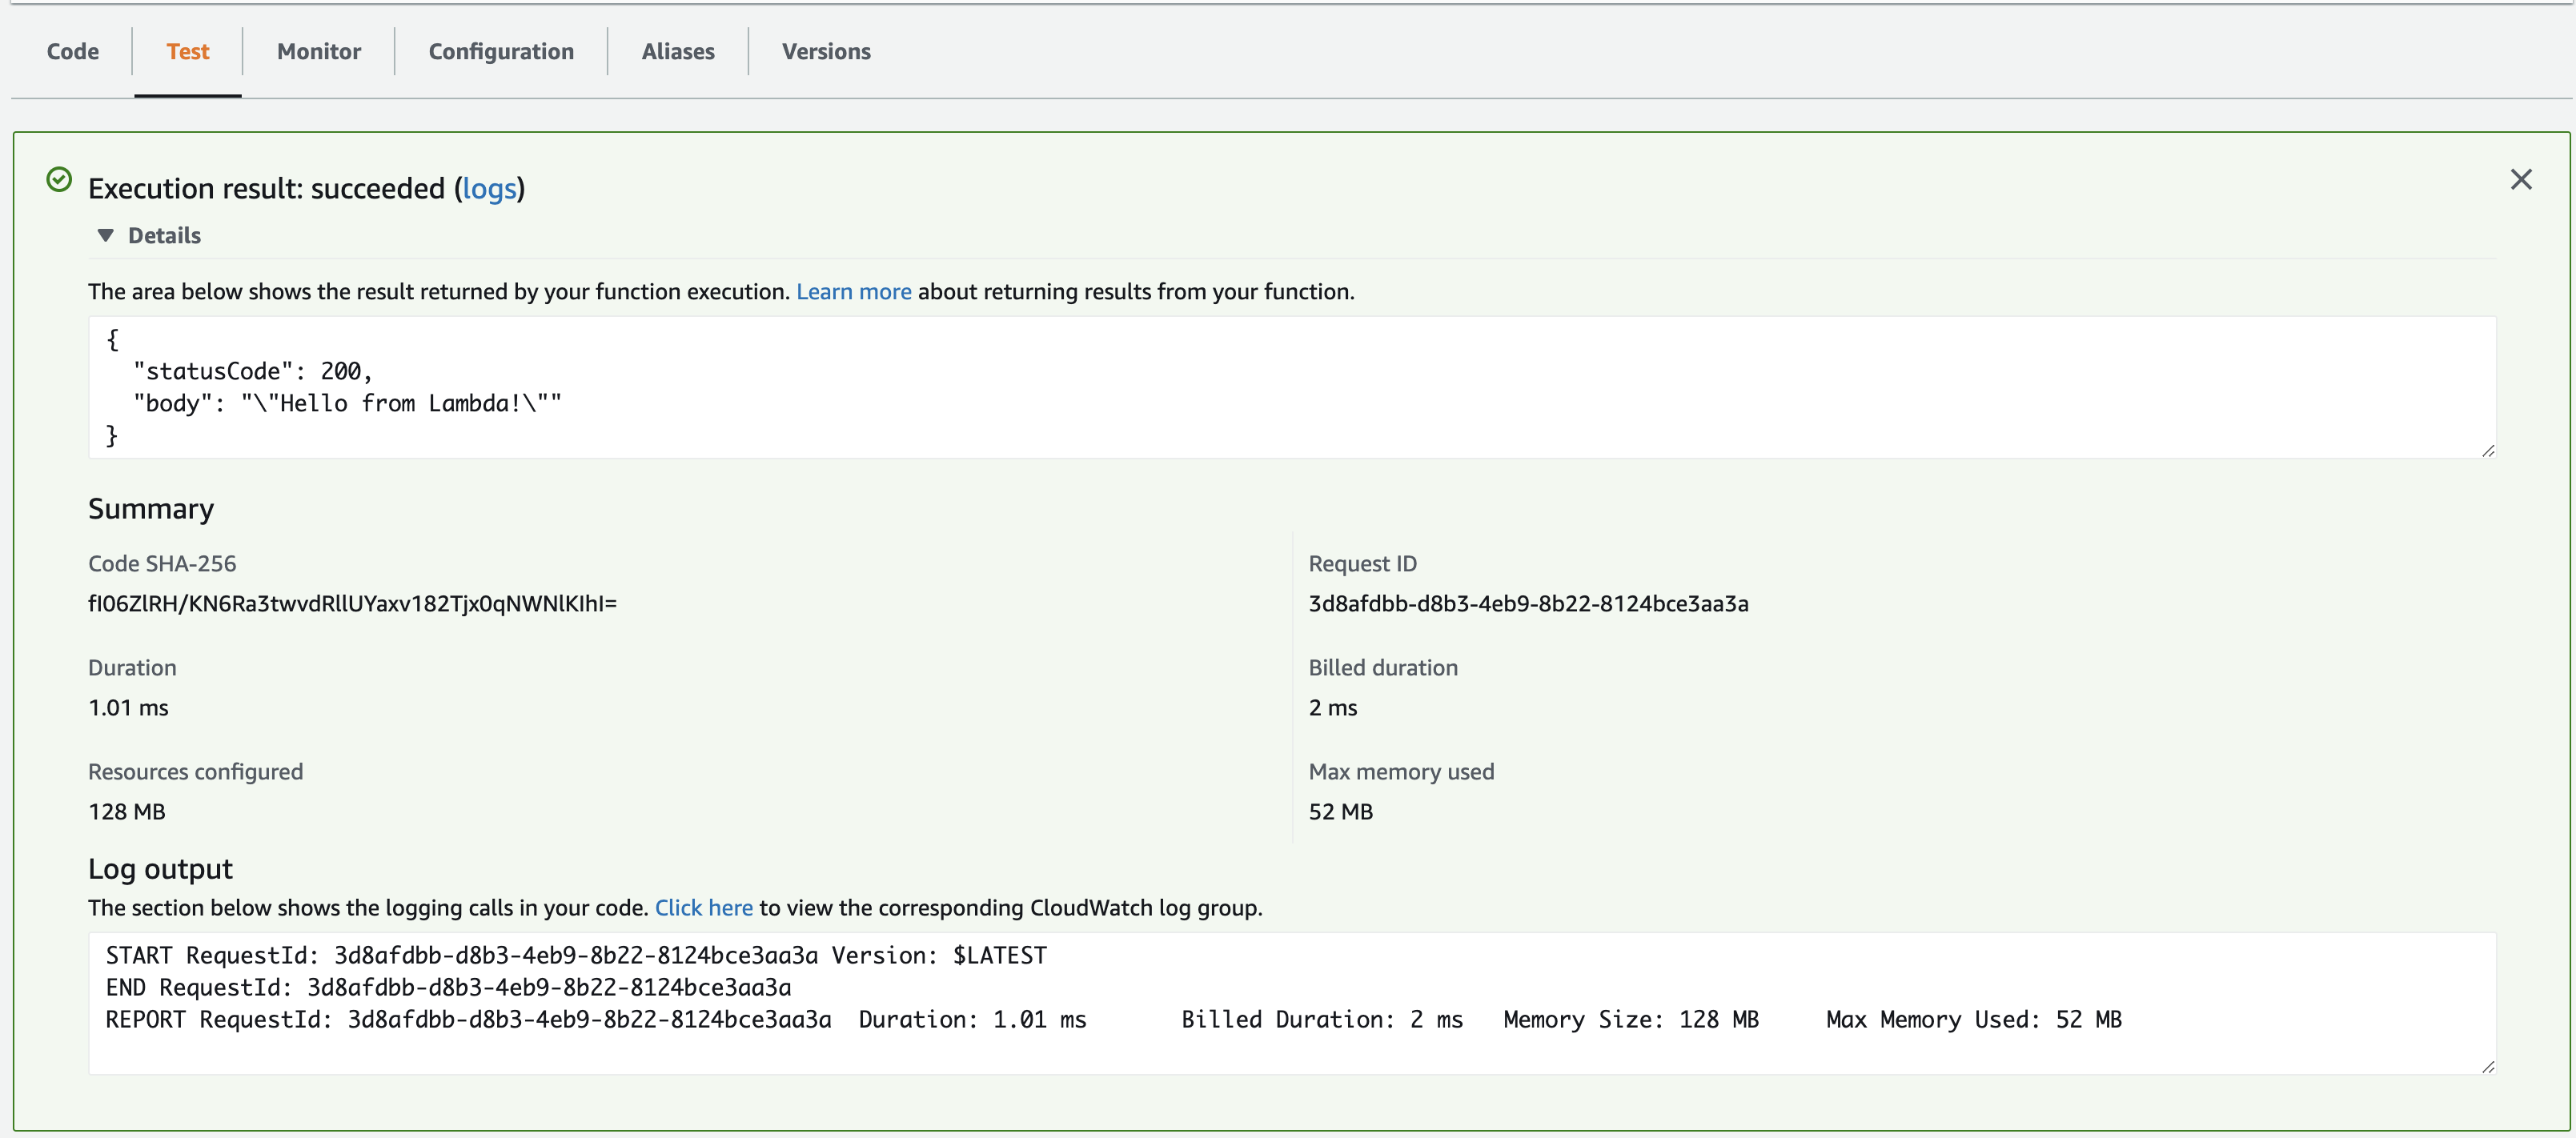
Task: Follow the Learn more link
Action: pos(853,291)
